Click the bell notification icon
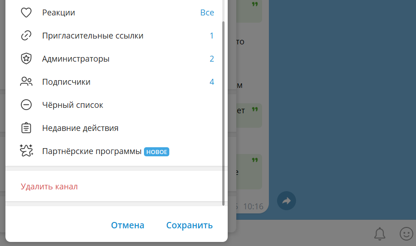Image resolution: width=416 pixels, height=246 pixels. coord(379,233)
